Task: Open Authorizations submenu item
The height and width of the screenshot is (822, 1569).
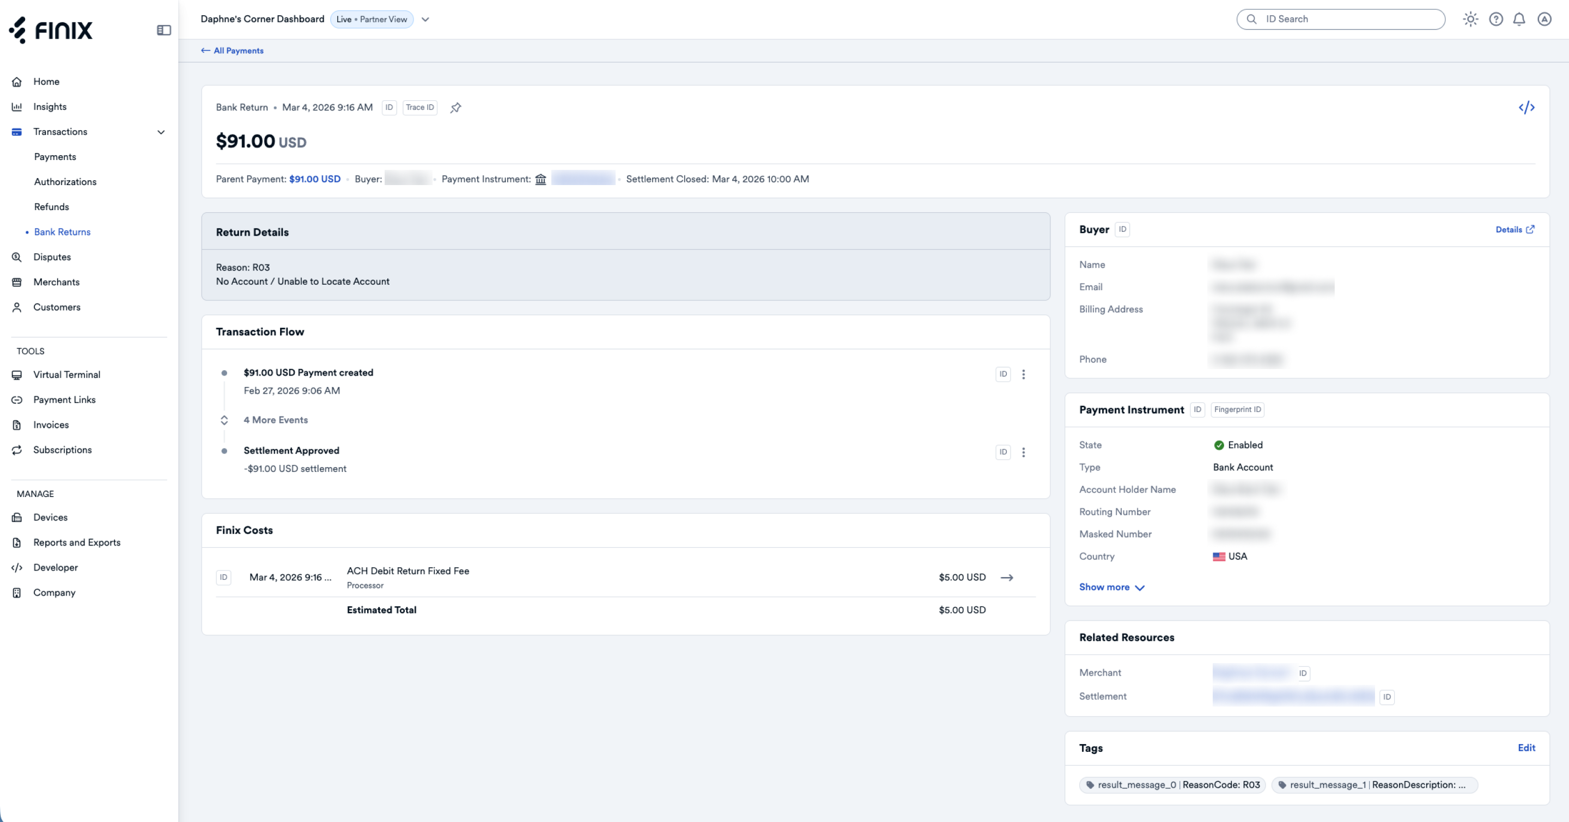Action: [65, 182]
